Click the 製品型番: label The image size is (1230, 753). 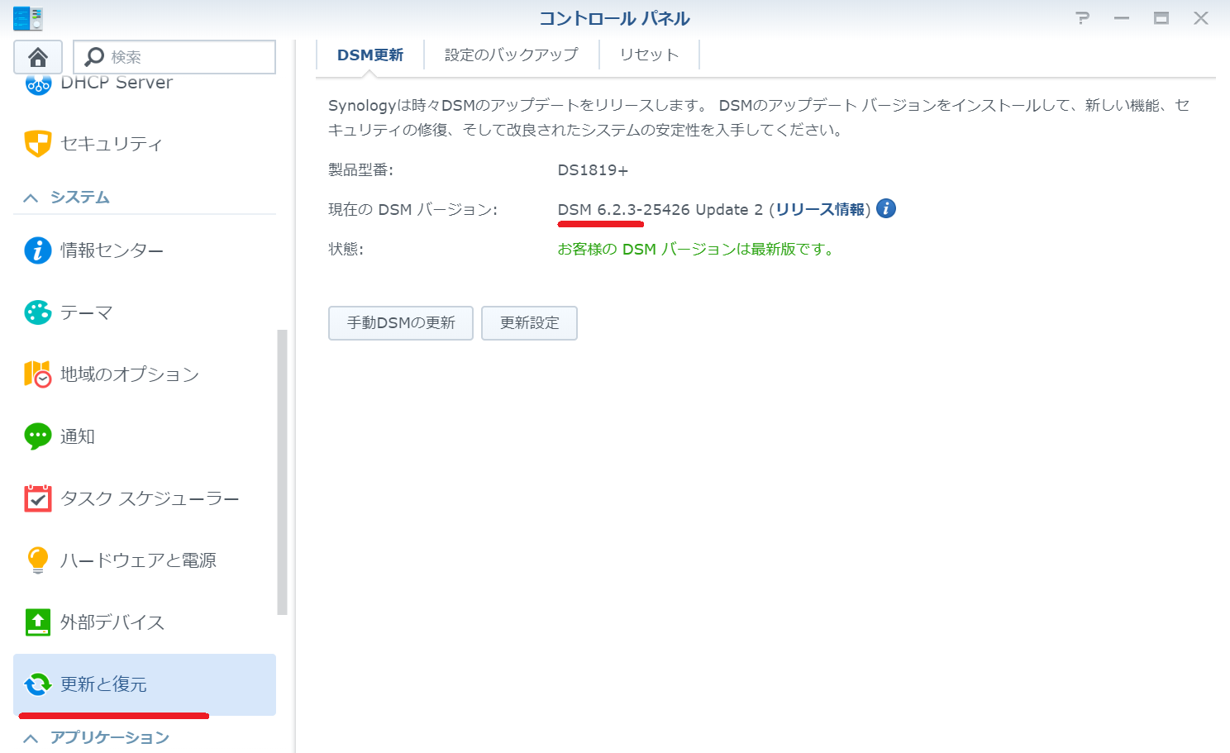361,170
